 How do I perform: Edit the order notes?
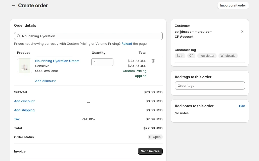(x=242, y=106)
